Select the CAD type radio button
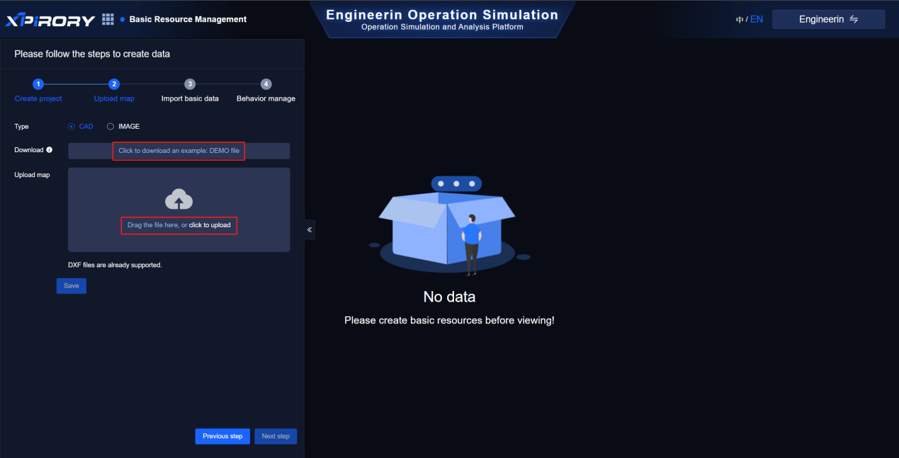The image size is (899, 458). (x=72, y=127)
